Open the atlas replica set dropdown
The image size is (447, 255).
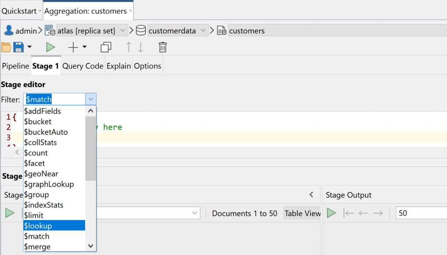(123, 31)
